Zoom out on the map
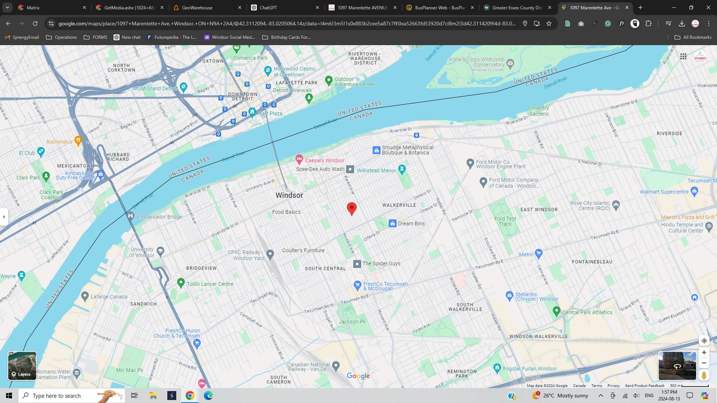Screen dimensions: 717x403 [704, 363]
